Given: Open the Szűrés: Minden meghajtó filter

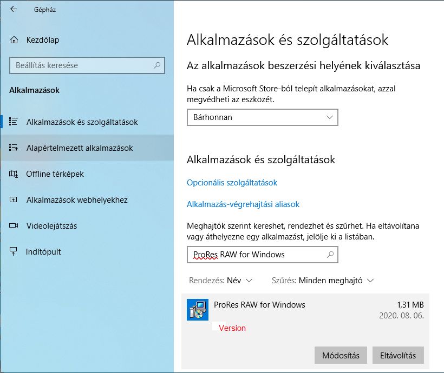Looking at the screenshot, I should (323, 281).
